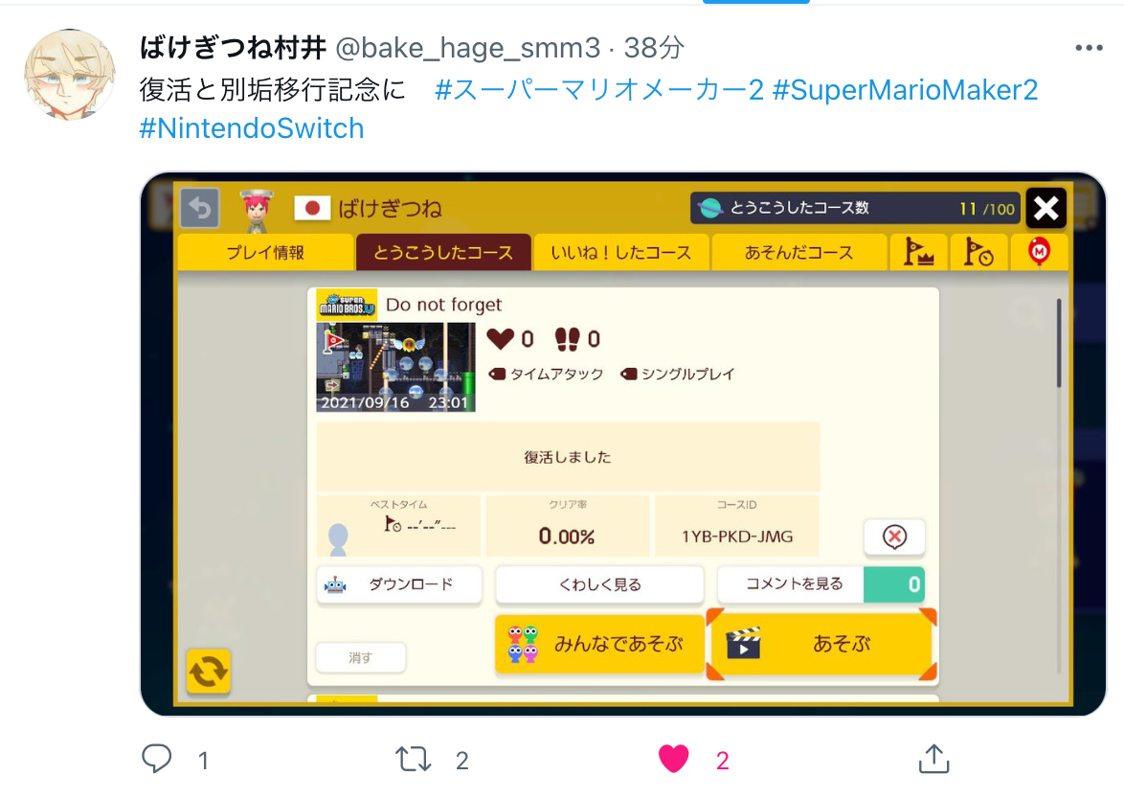Click the retweet arrows icon
This screenshot has height=799, width=1124.
[x=413, y=759]
